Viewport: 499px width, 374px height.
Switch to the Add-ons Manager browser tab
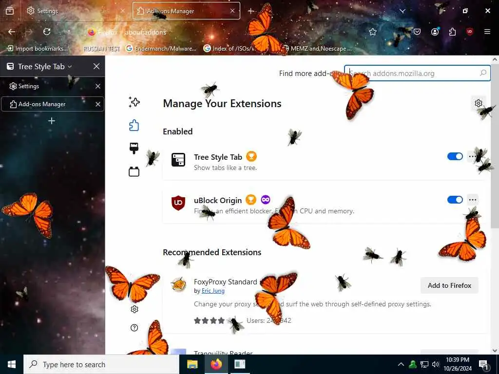186,11
